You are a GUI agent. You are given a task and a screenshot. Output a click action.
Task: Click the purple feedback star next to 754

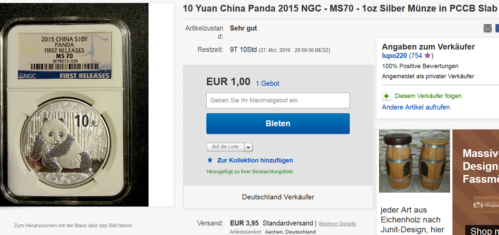pos(427,56)
